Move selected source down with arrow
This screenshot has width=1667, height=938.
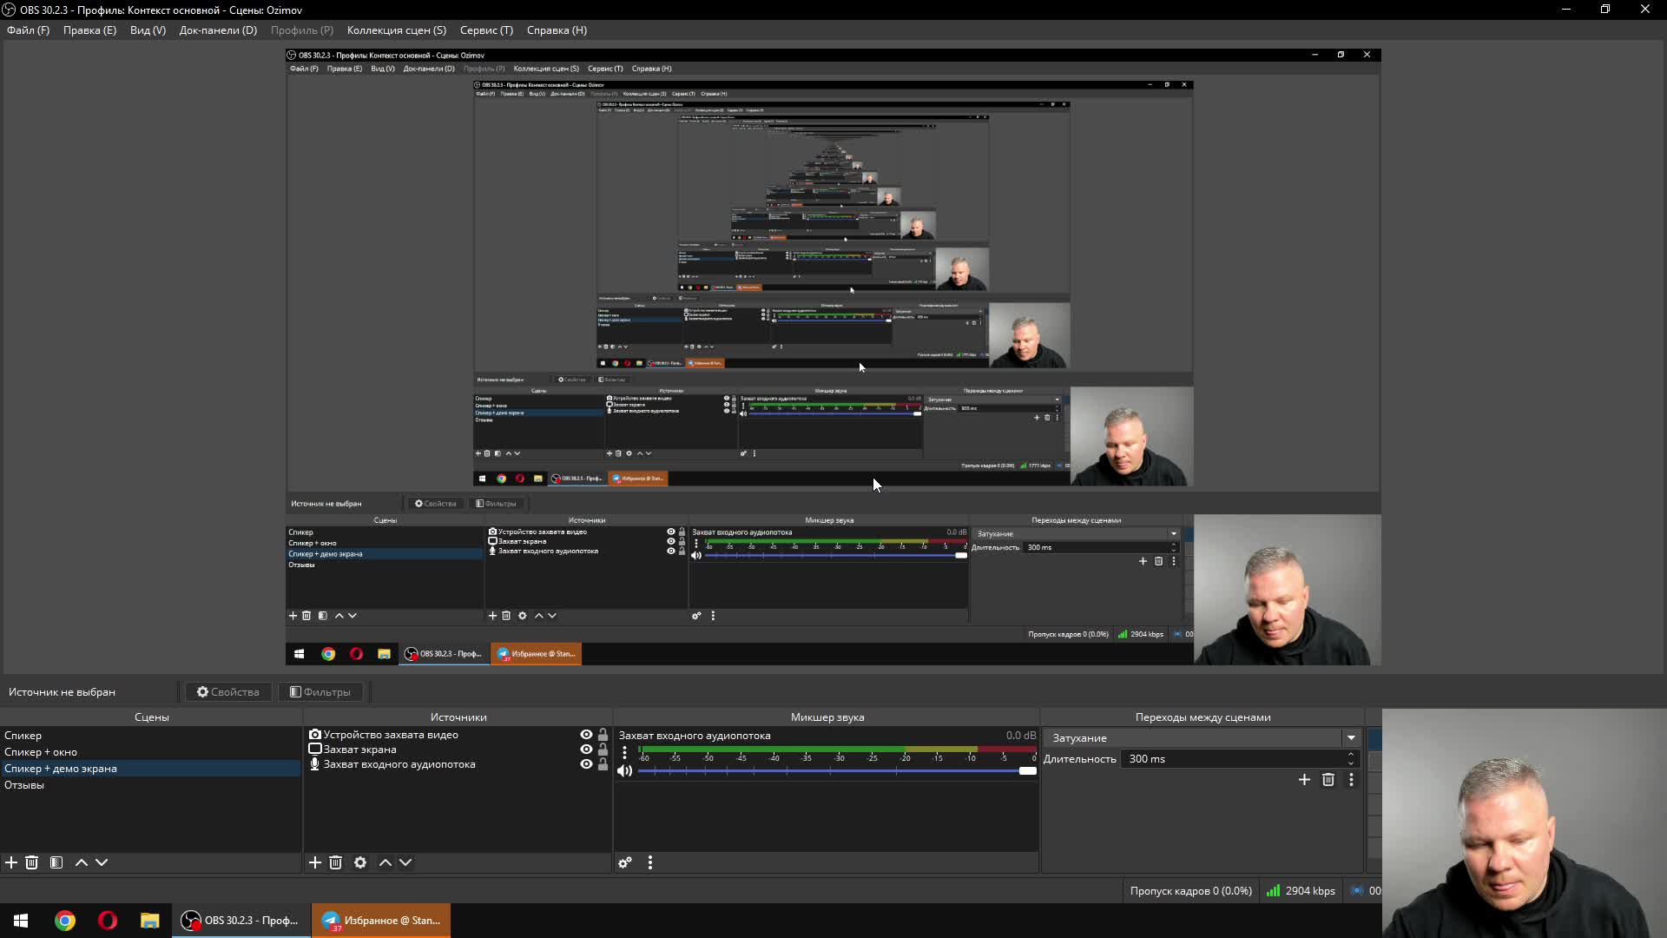coord(405,862)
